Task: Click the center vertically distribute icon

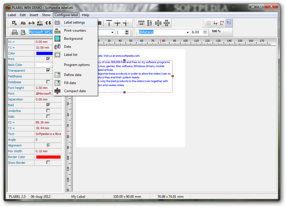Action: click(x=158, y=23)
